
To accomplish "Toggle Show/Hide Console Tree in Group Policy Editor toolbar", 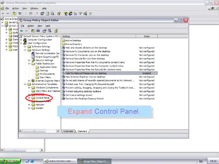I will [x=38, y=31].
